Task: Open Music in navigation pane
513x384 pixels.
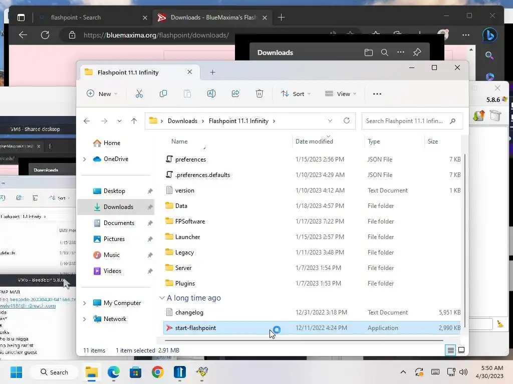Action: pyautogui.click(x=111, y=255)
